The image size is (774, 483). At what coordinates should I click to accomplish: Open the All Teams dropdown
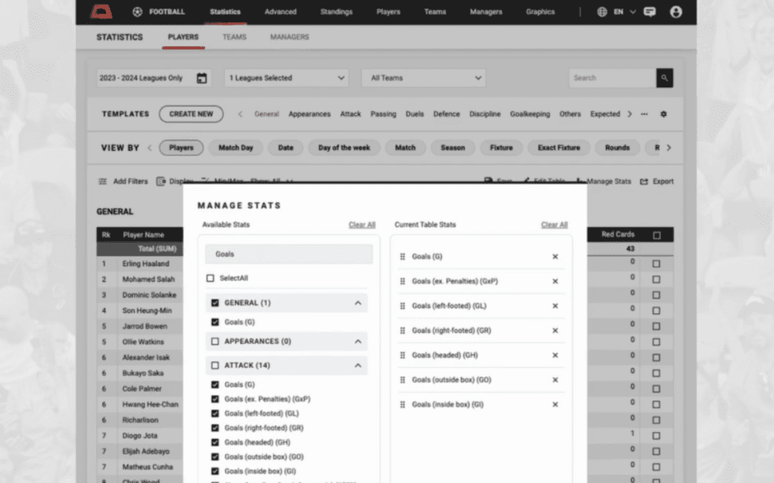click(x=423, y=78)
